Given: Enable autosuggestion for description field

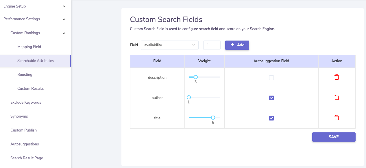Looking at the screenshot, I should tap(271, 78).
